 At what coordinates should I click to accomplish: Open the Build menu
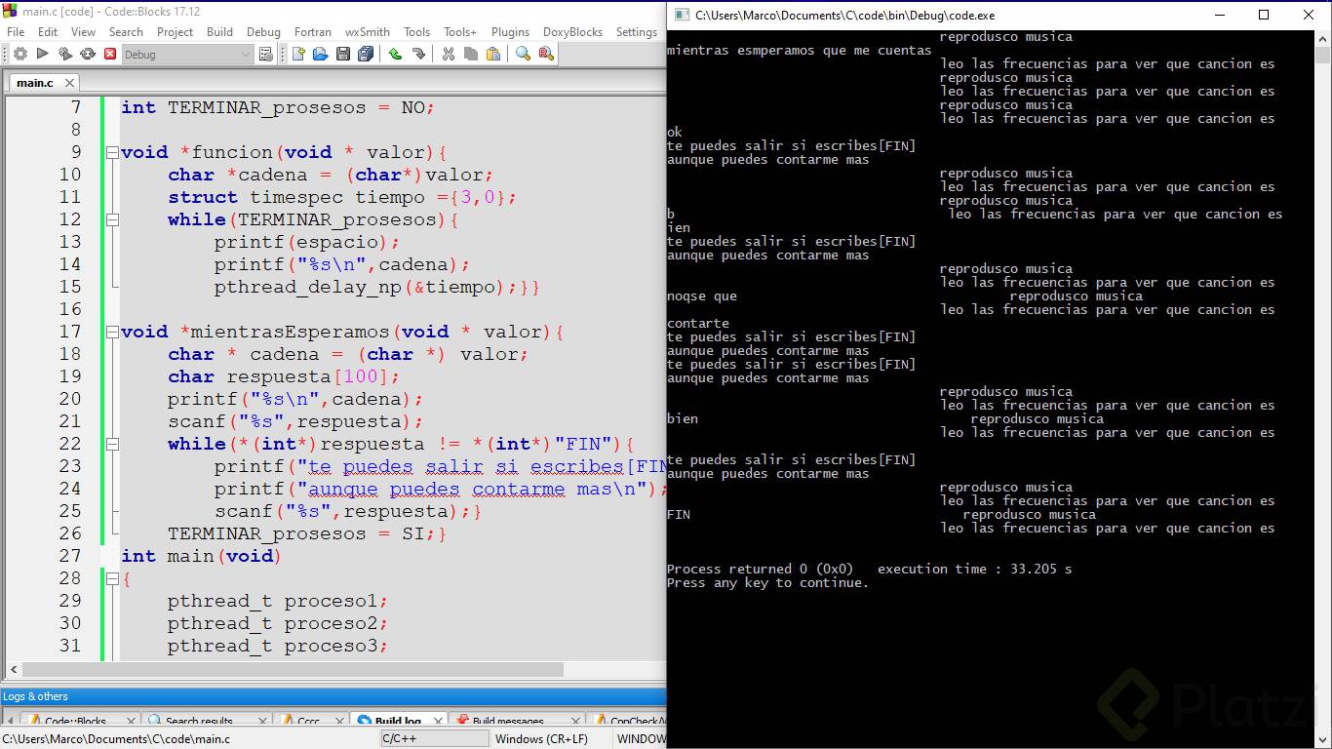219,32
